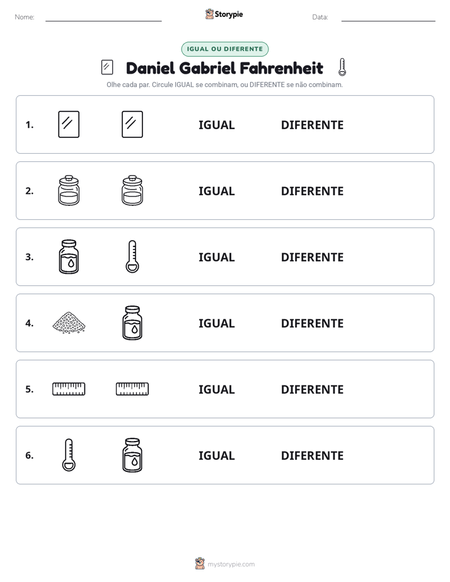Click the Nome input line

(103, 18)
